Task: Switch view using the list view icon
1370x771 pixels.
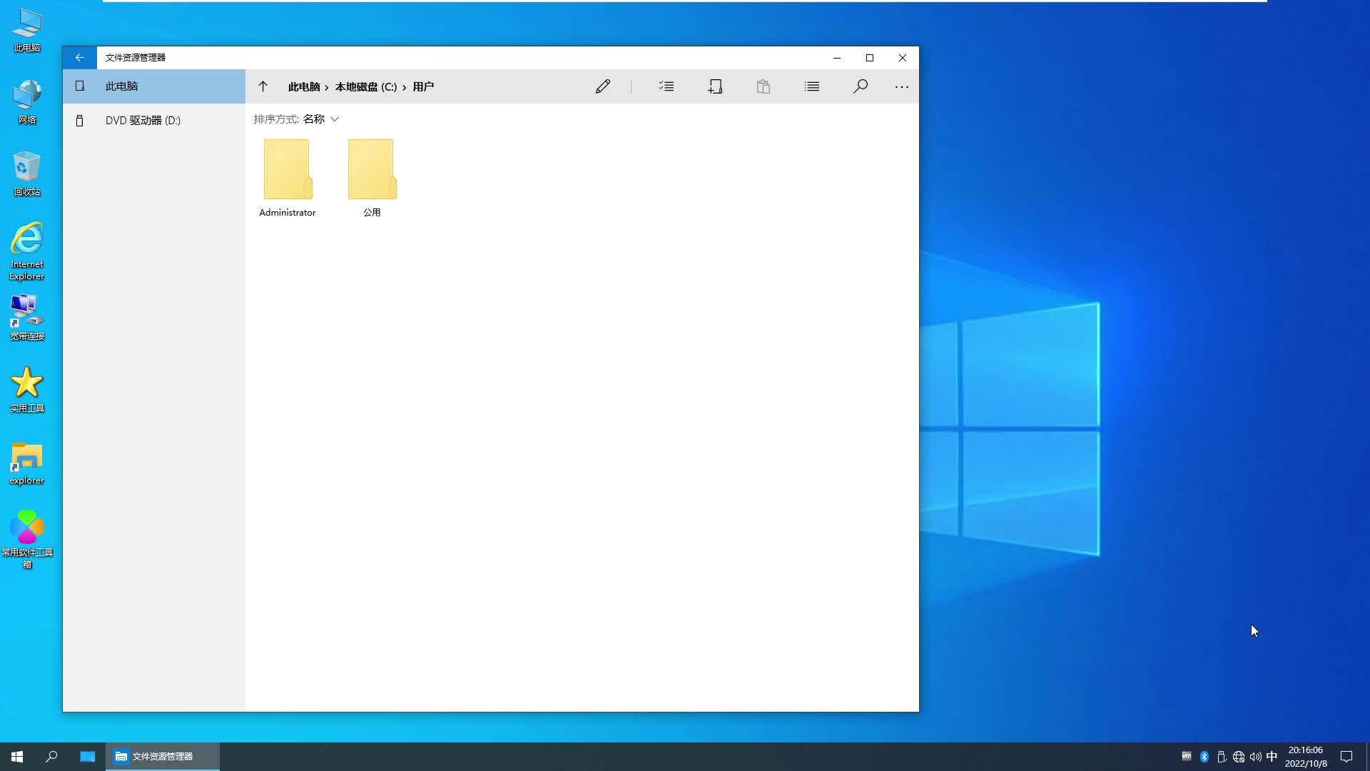Action: (x=811, y=86)
